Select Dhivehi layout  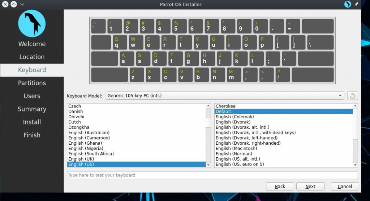point(136,117)
